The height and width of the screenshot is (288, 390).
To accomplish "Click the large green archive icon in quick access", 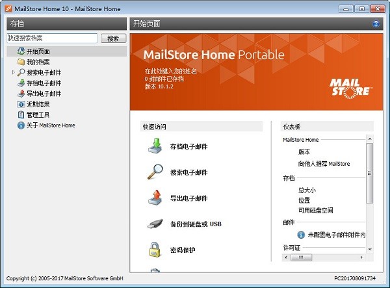I will point(155,146).
